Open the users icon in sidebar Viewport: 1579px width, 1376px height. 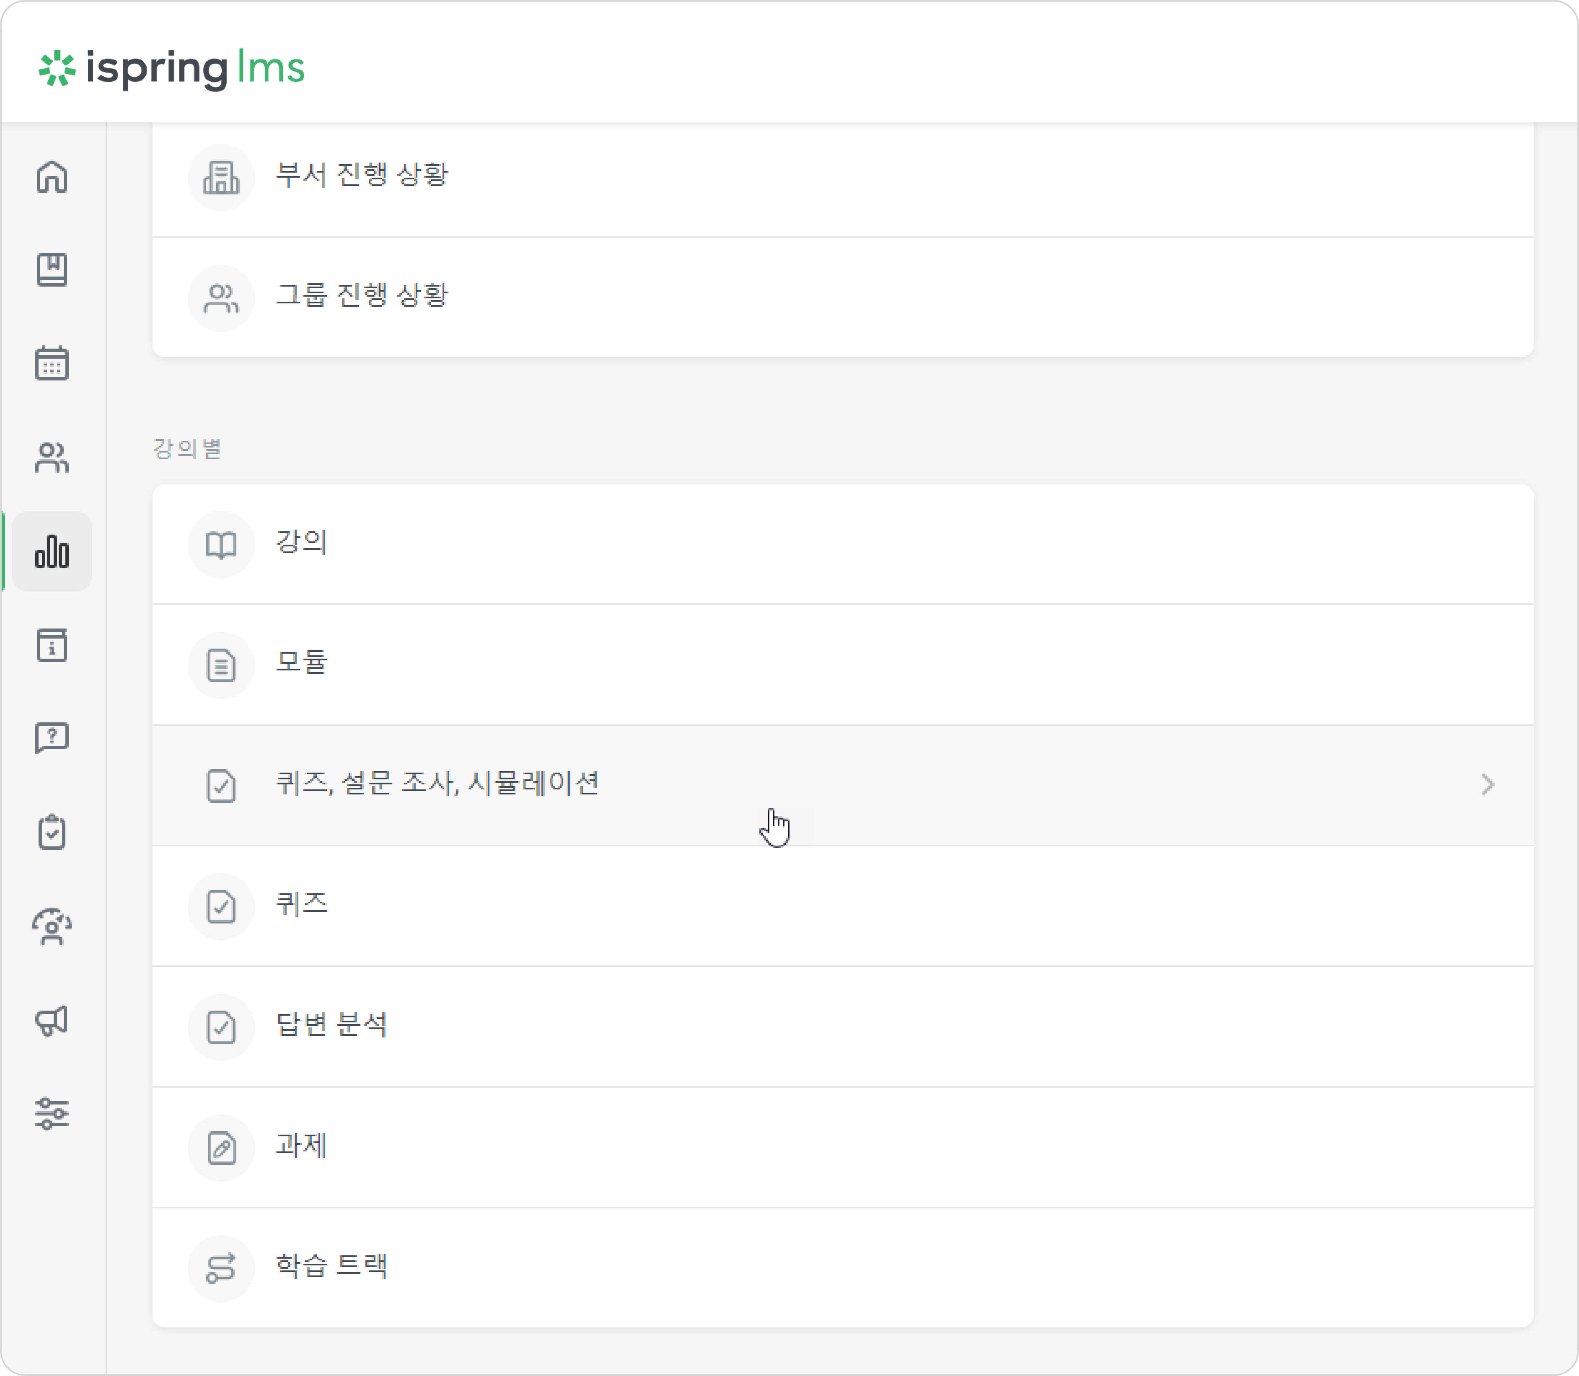pyautogui.click(x=52, y=458)
